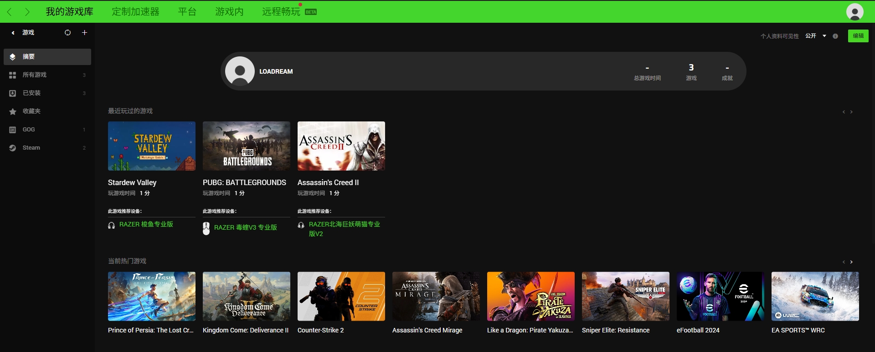The height and width of the screenshot is (352, 875).
Task: Open the Counter-Strike 2 thumbnail
Action: [341, 297]
